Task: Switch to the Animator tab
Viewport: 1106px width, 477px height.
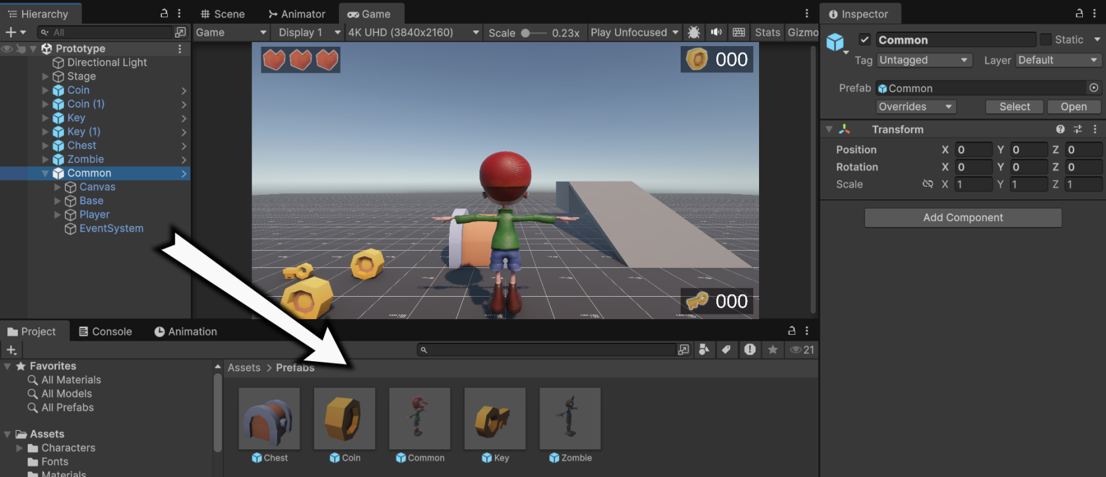Action: 296,14
